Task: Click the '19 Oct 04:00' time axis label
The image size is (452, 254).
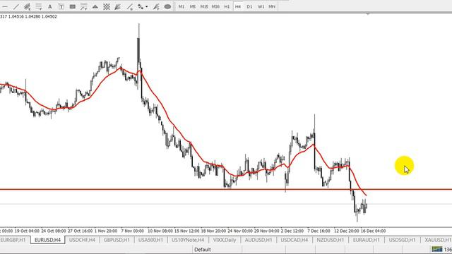Action: (27, 231)
